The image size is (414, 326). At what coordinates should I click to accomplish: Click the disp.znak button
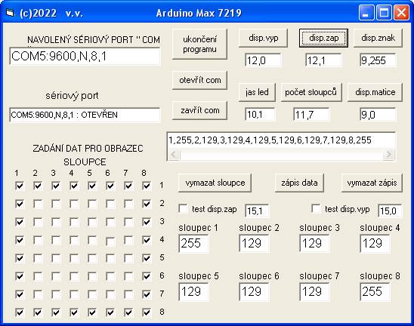(x=378, y=38)
